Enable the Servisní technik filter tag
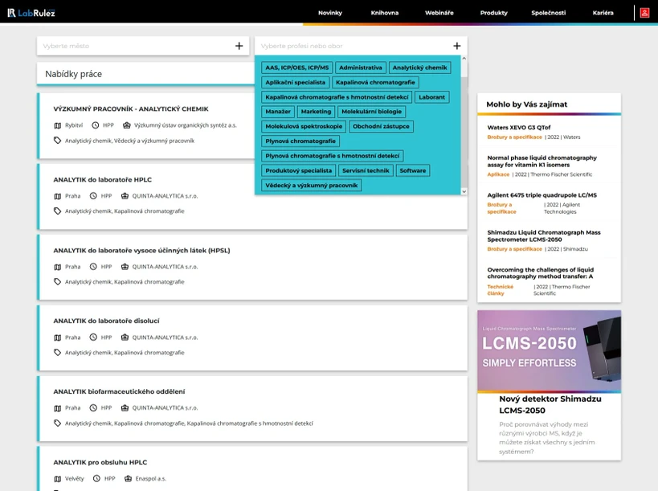The width and height of the screenshot is (658, 491). coord(366,170)
